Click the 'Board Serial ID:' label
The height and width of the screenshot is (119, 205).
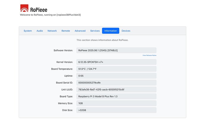(x=64, y=83)
